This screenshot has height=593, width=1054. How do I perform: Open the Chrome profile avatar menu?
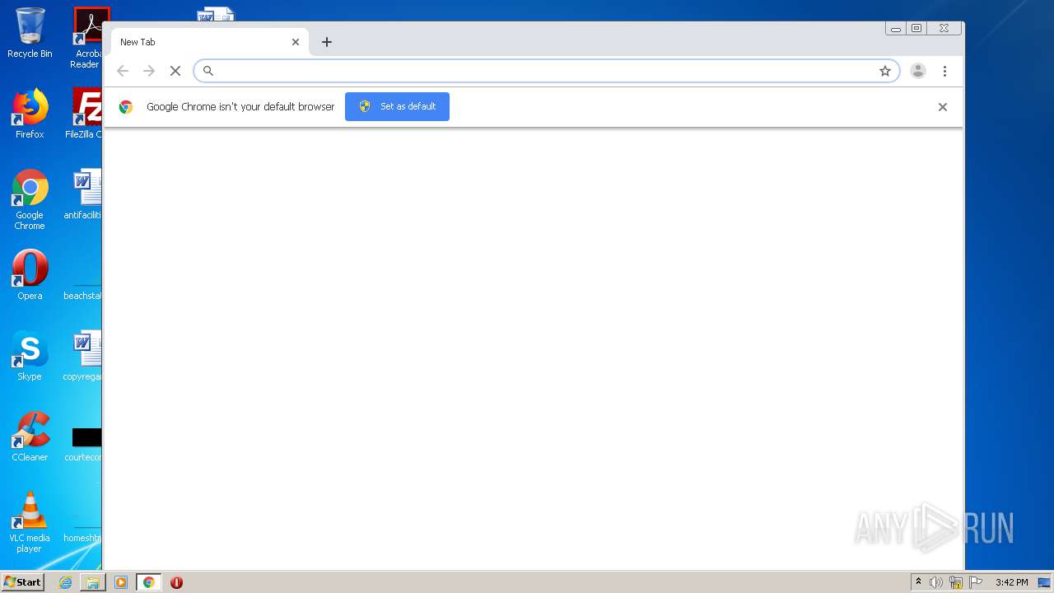[918, 71]
